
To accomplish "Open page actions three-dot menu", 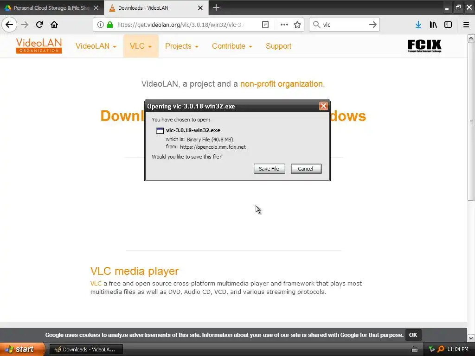I will [x=284, y=25].
